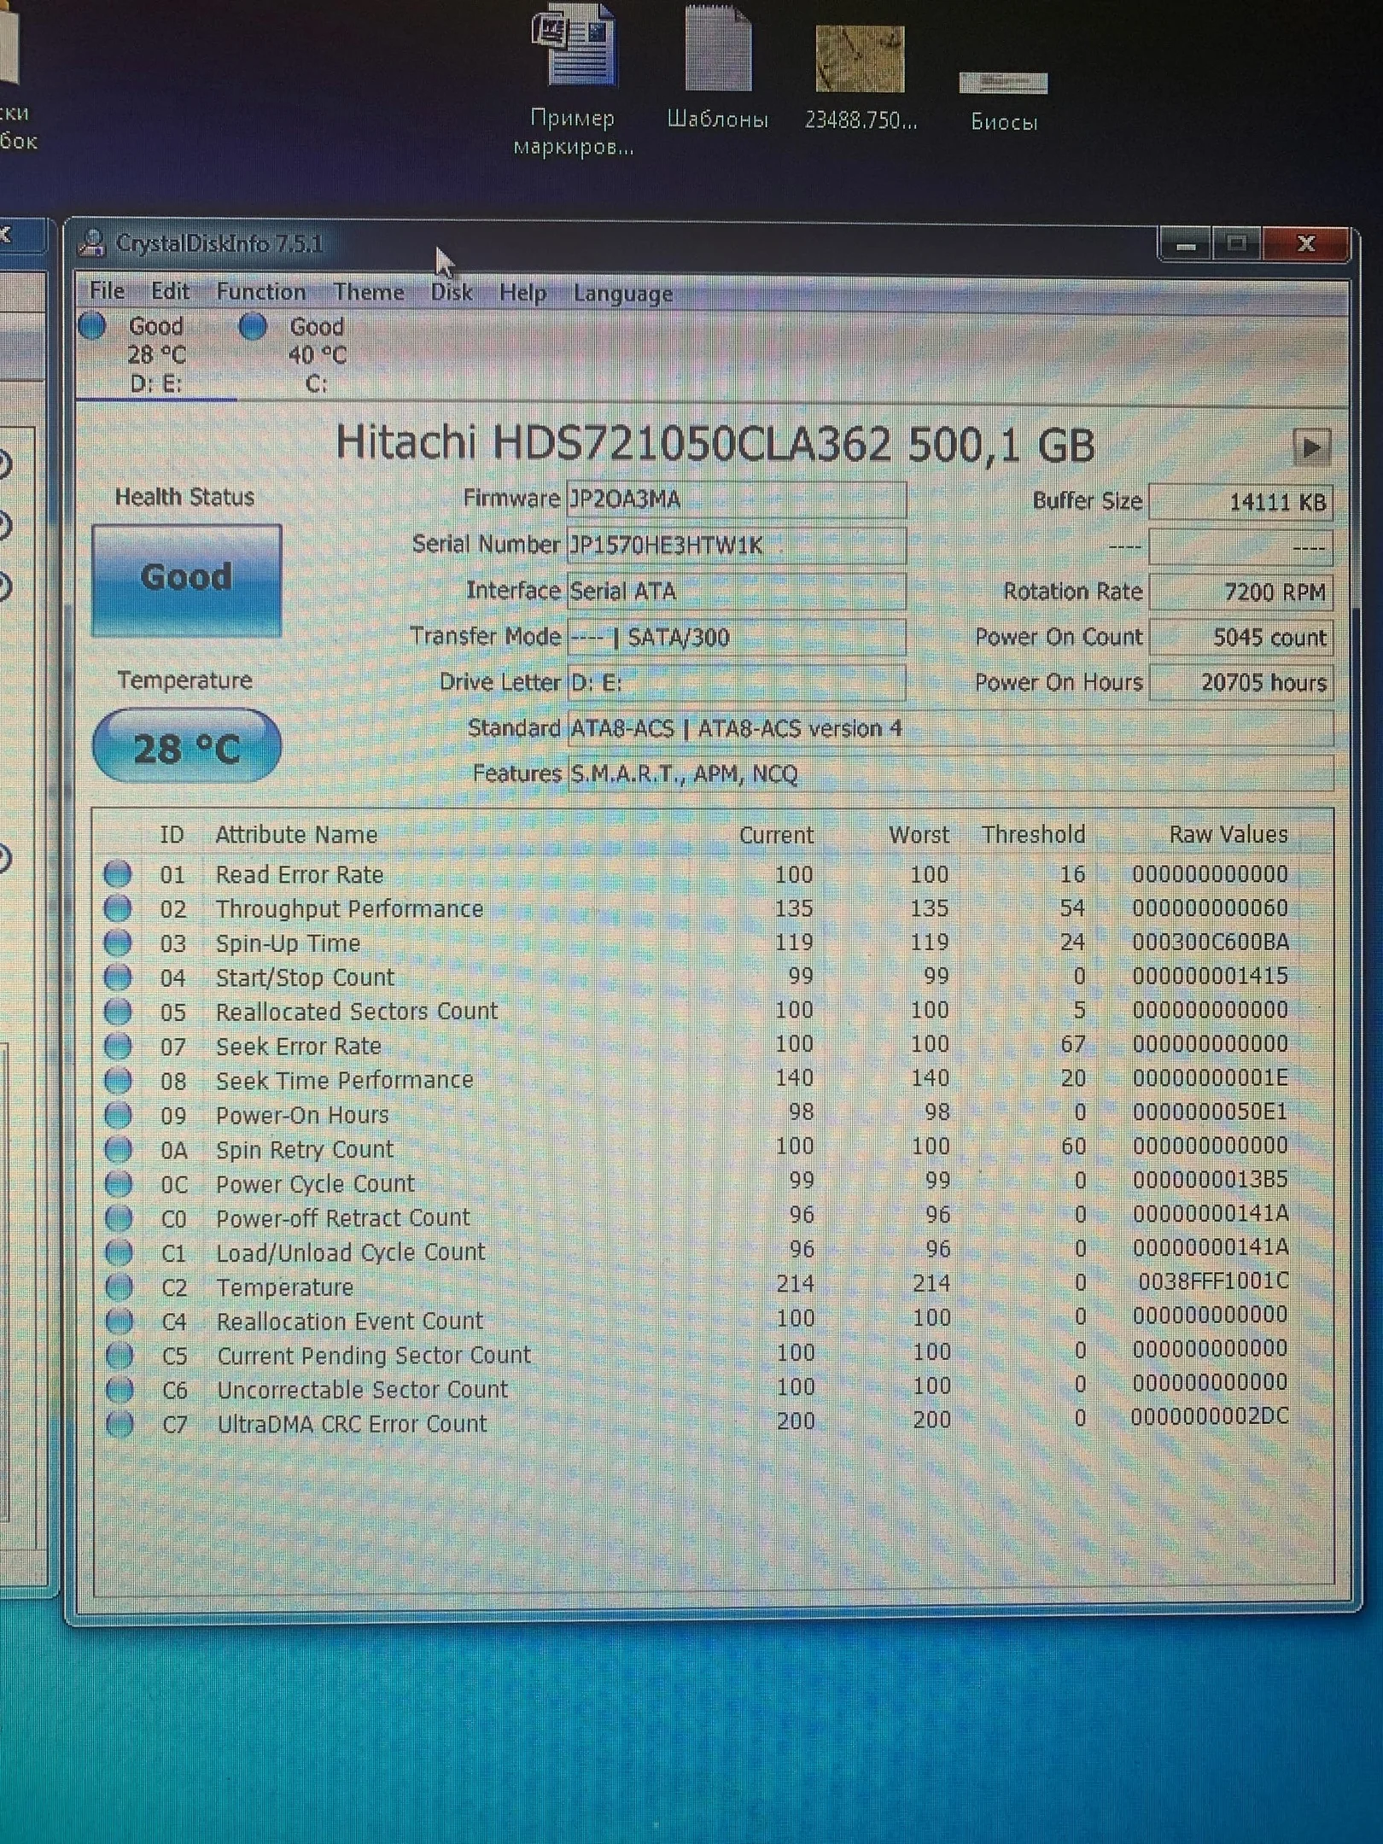Click the Serial Number field
The width and height of the screenshot is (1383, 1844).
[x=736, y=546]
